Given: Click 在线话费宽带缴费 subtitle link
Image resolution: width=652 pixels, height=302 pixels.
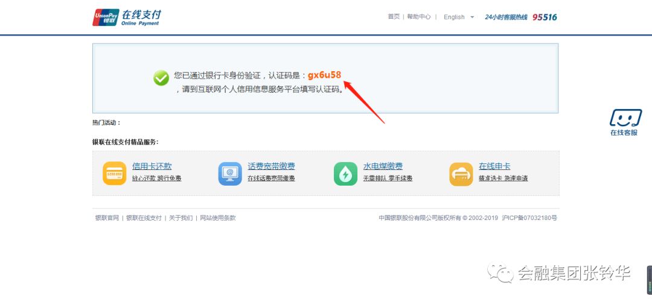Looking at the screenshot, I should click(x=271, y=178).
